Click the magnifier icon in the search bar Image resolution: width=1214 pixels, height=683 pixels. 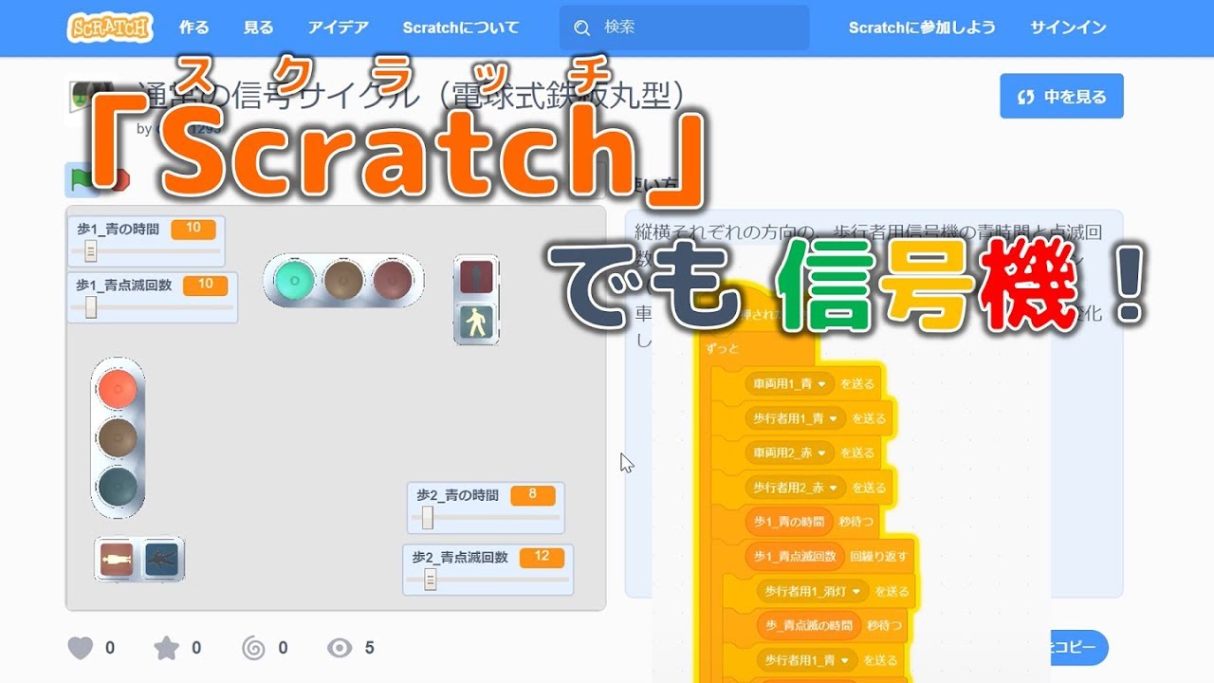(x=582, y=28)
